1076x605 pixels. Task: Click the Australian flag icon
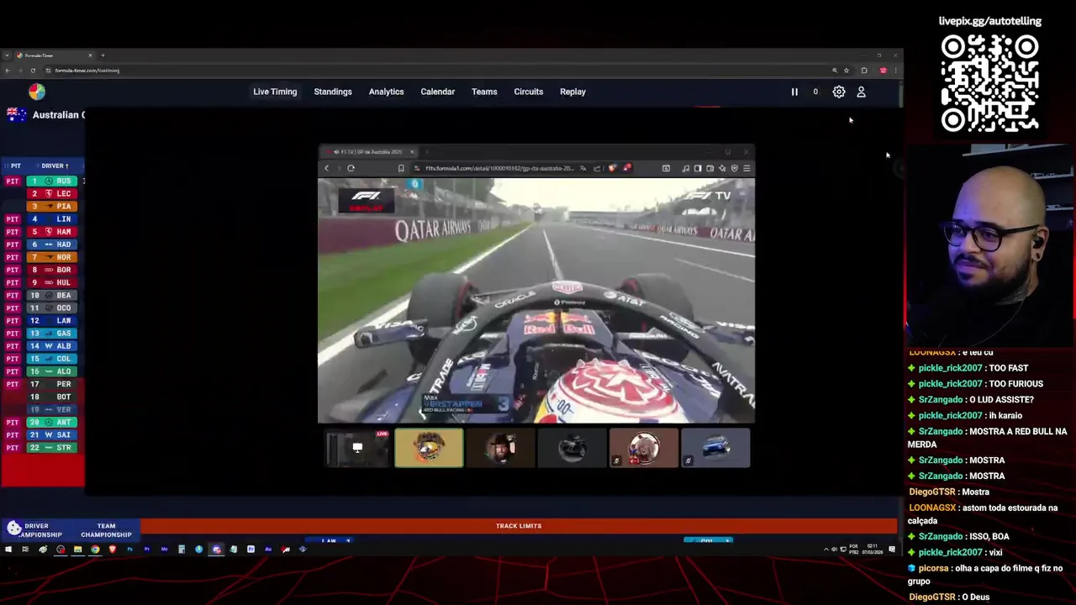tap(16, 114)
